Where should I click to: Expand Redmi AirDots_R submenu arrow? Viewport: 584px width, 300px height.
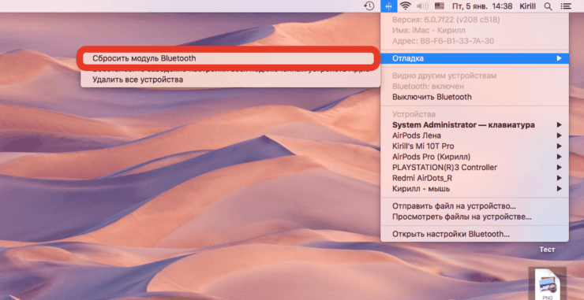click(x=559, y=178)
